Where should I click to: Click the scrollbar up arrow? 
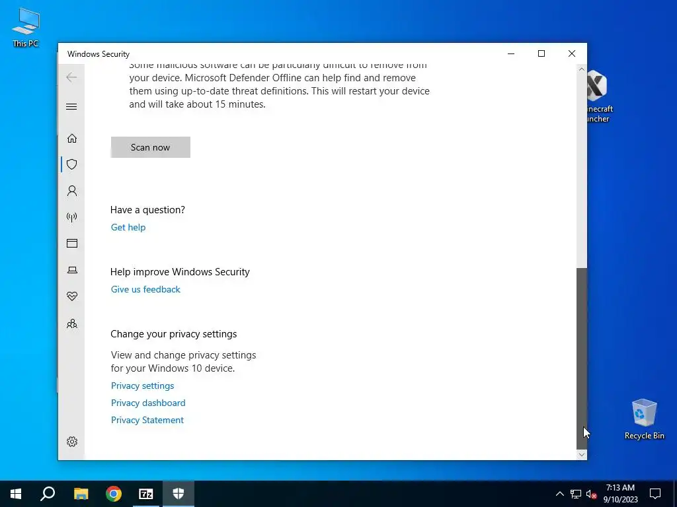(582, 69)
